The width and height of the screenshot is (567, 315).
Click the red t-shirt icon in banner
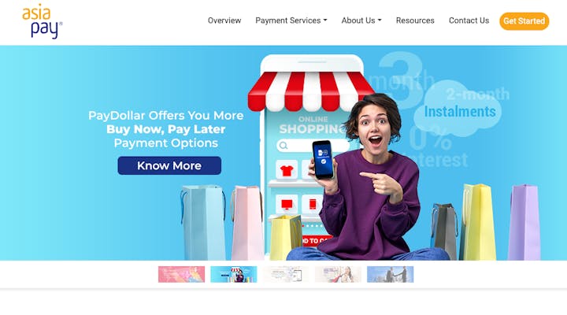(287, 170)
